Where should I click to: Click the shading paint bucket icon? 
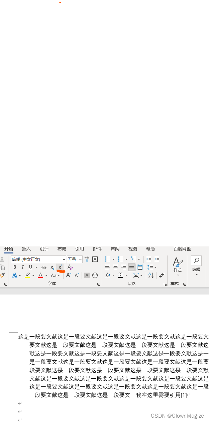[108, 275]
